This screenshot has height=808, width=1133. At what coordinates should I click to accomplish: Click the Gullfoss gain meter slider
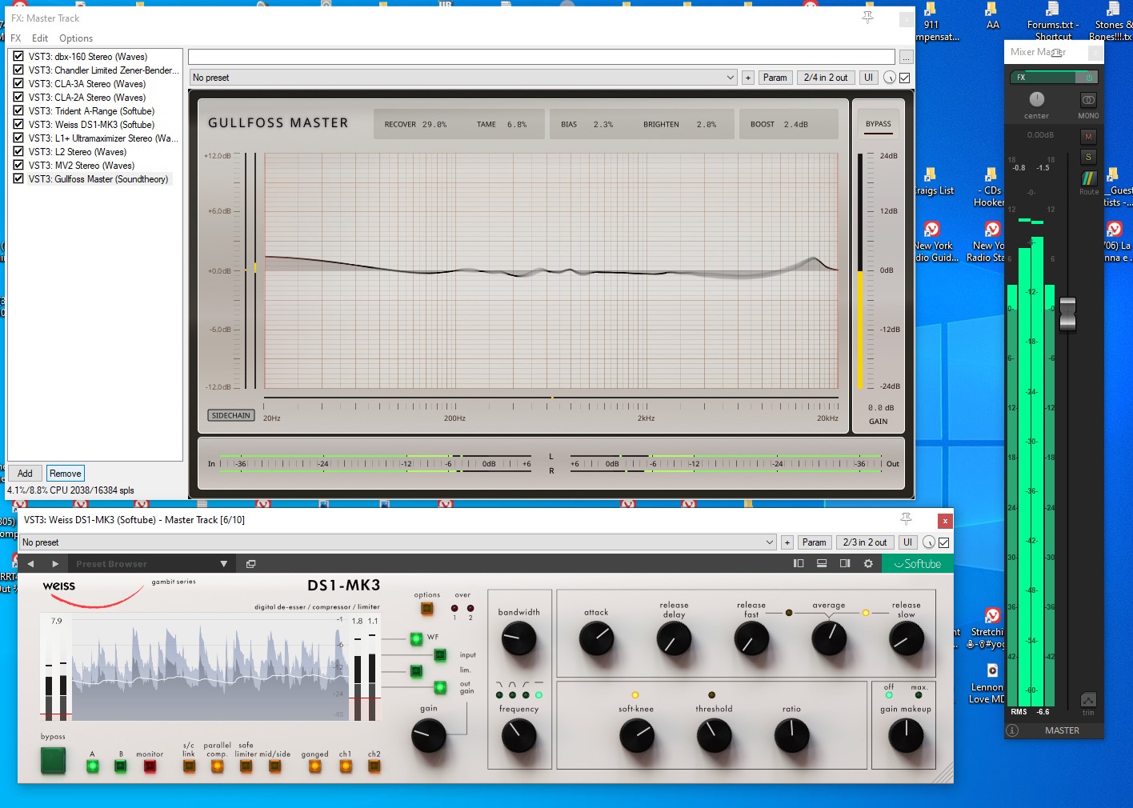pyautogui.click(x=861, y=271)
